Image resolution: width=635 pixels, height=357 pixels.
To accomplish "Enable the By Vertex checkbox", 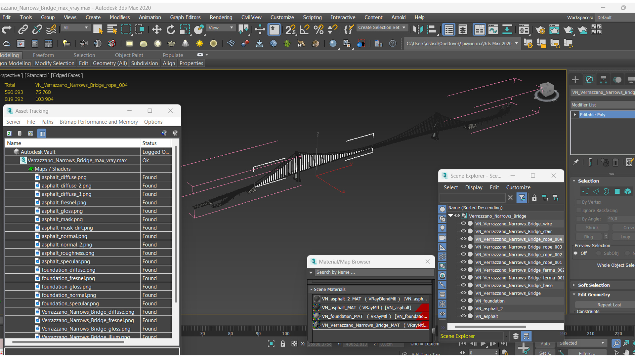I will pyautogui.click(x=579, y=202).
